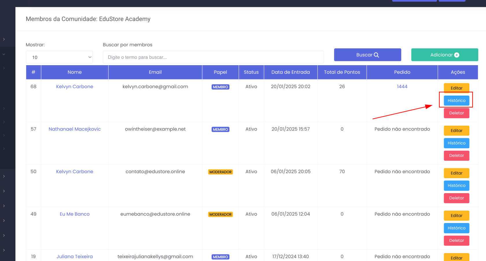Viewport: 486px width, 261px height.
Task: Click the Nome column header
Action: tap(75, 72)
